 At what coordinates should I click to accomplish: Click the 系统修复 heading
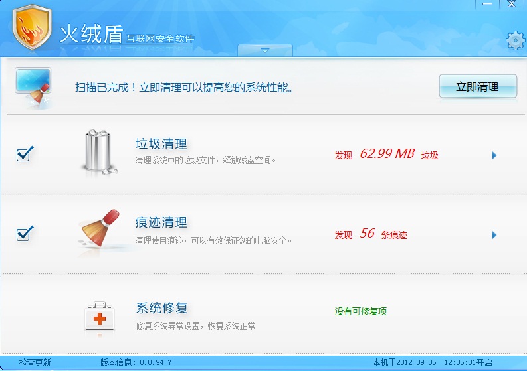162,307
